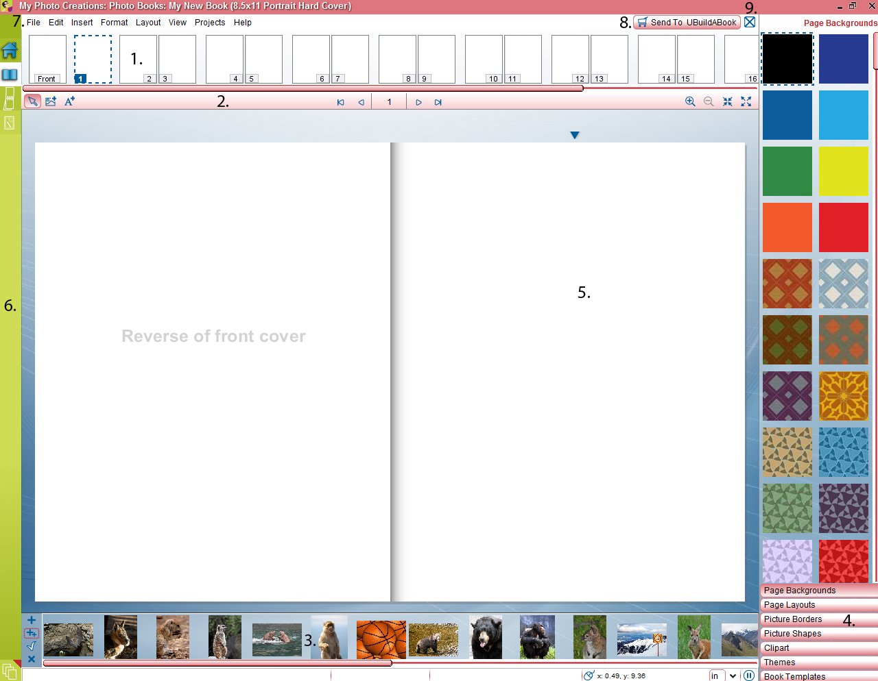
Task: Click the X remove icon in photo tray
Action: (x=32, y=659)
